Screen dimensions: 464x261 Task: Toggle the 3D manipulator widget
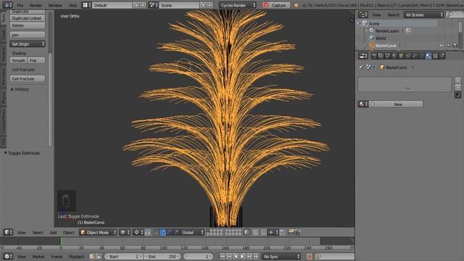[x=156, y=232]
